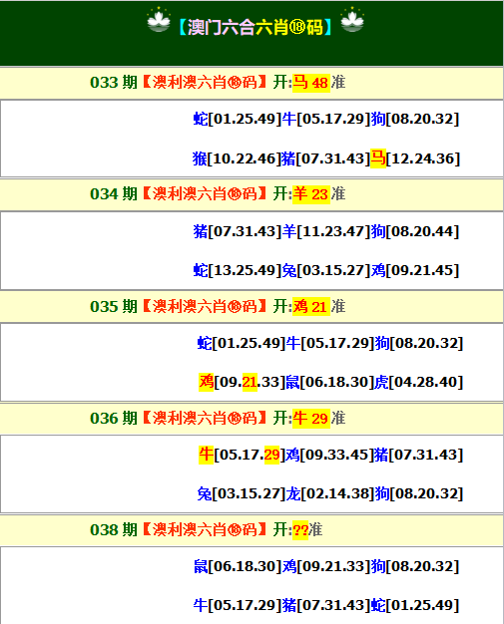Click 蛇[01.25.49] in period 035

(242, 343)
